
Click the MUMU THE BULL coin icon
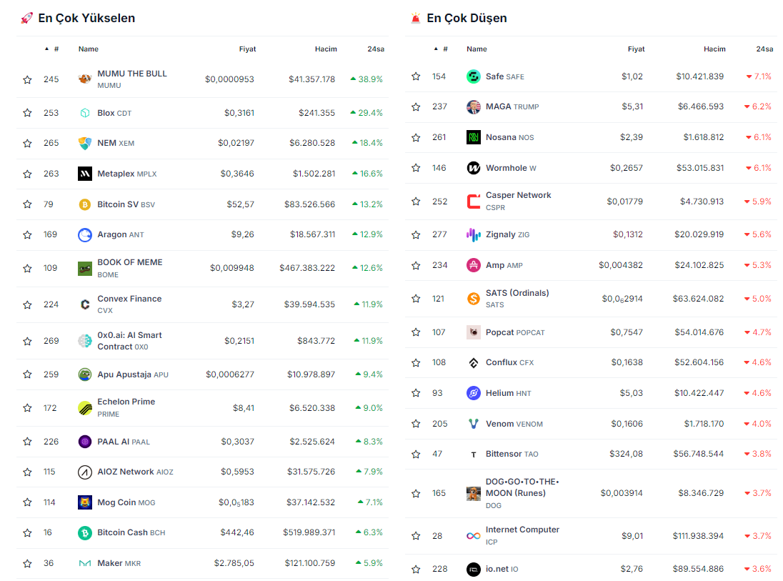(x=85, y=79)
